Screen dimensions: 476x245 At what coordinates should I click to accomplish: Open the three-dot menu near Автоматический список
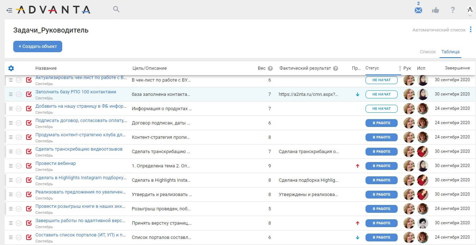(x=471, y=30)
